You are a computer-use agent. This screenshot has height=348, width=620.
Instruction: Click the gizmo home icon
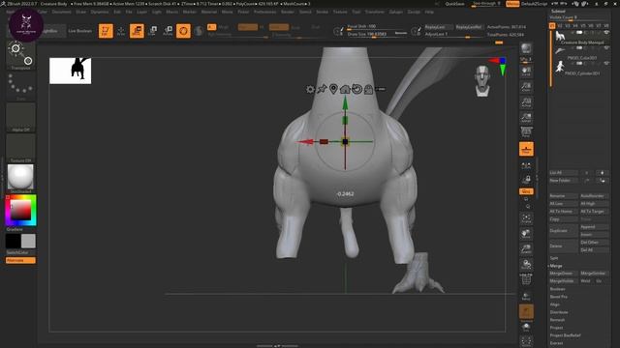pos(345,89)
